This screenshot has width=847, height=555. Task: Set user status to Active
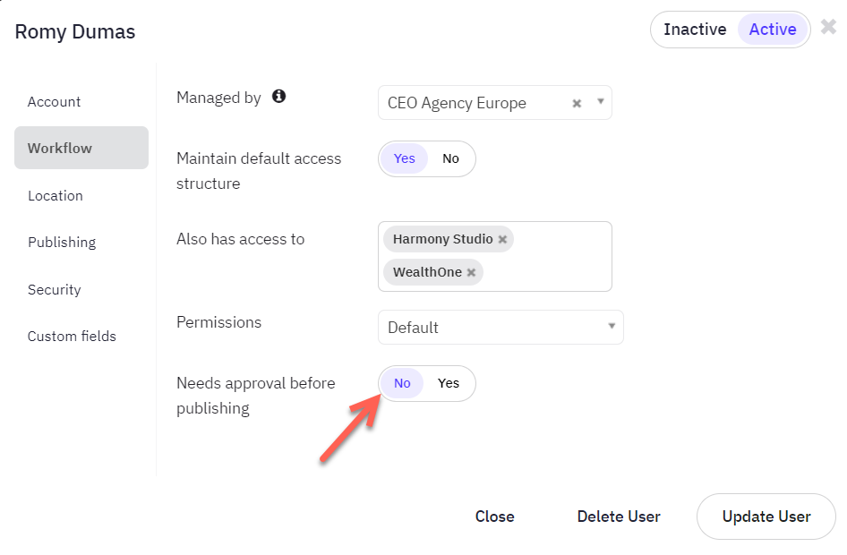773,30
